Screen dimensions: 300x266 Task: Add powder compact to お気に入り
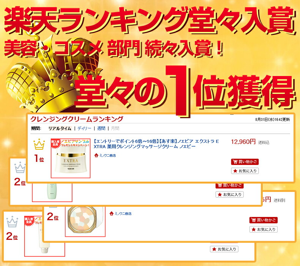tap(264, 230)
